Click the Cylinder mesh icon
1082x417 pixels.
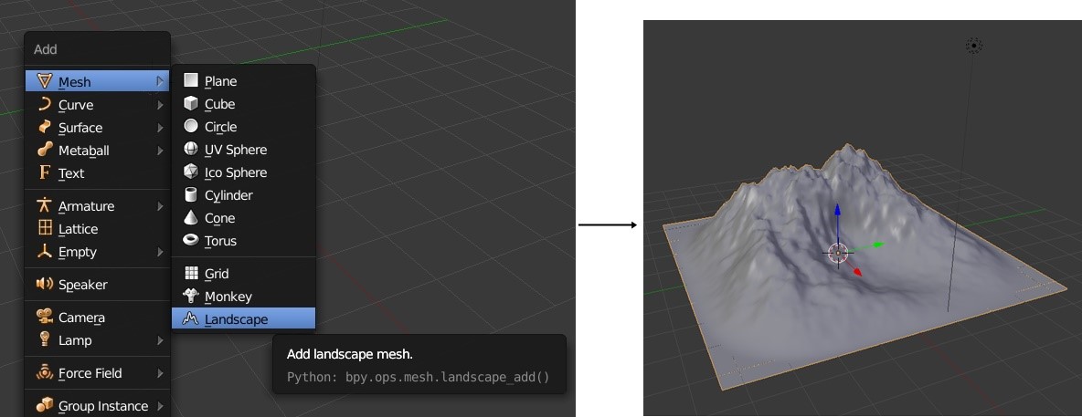click(x=191, y=194)
